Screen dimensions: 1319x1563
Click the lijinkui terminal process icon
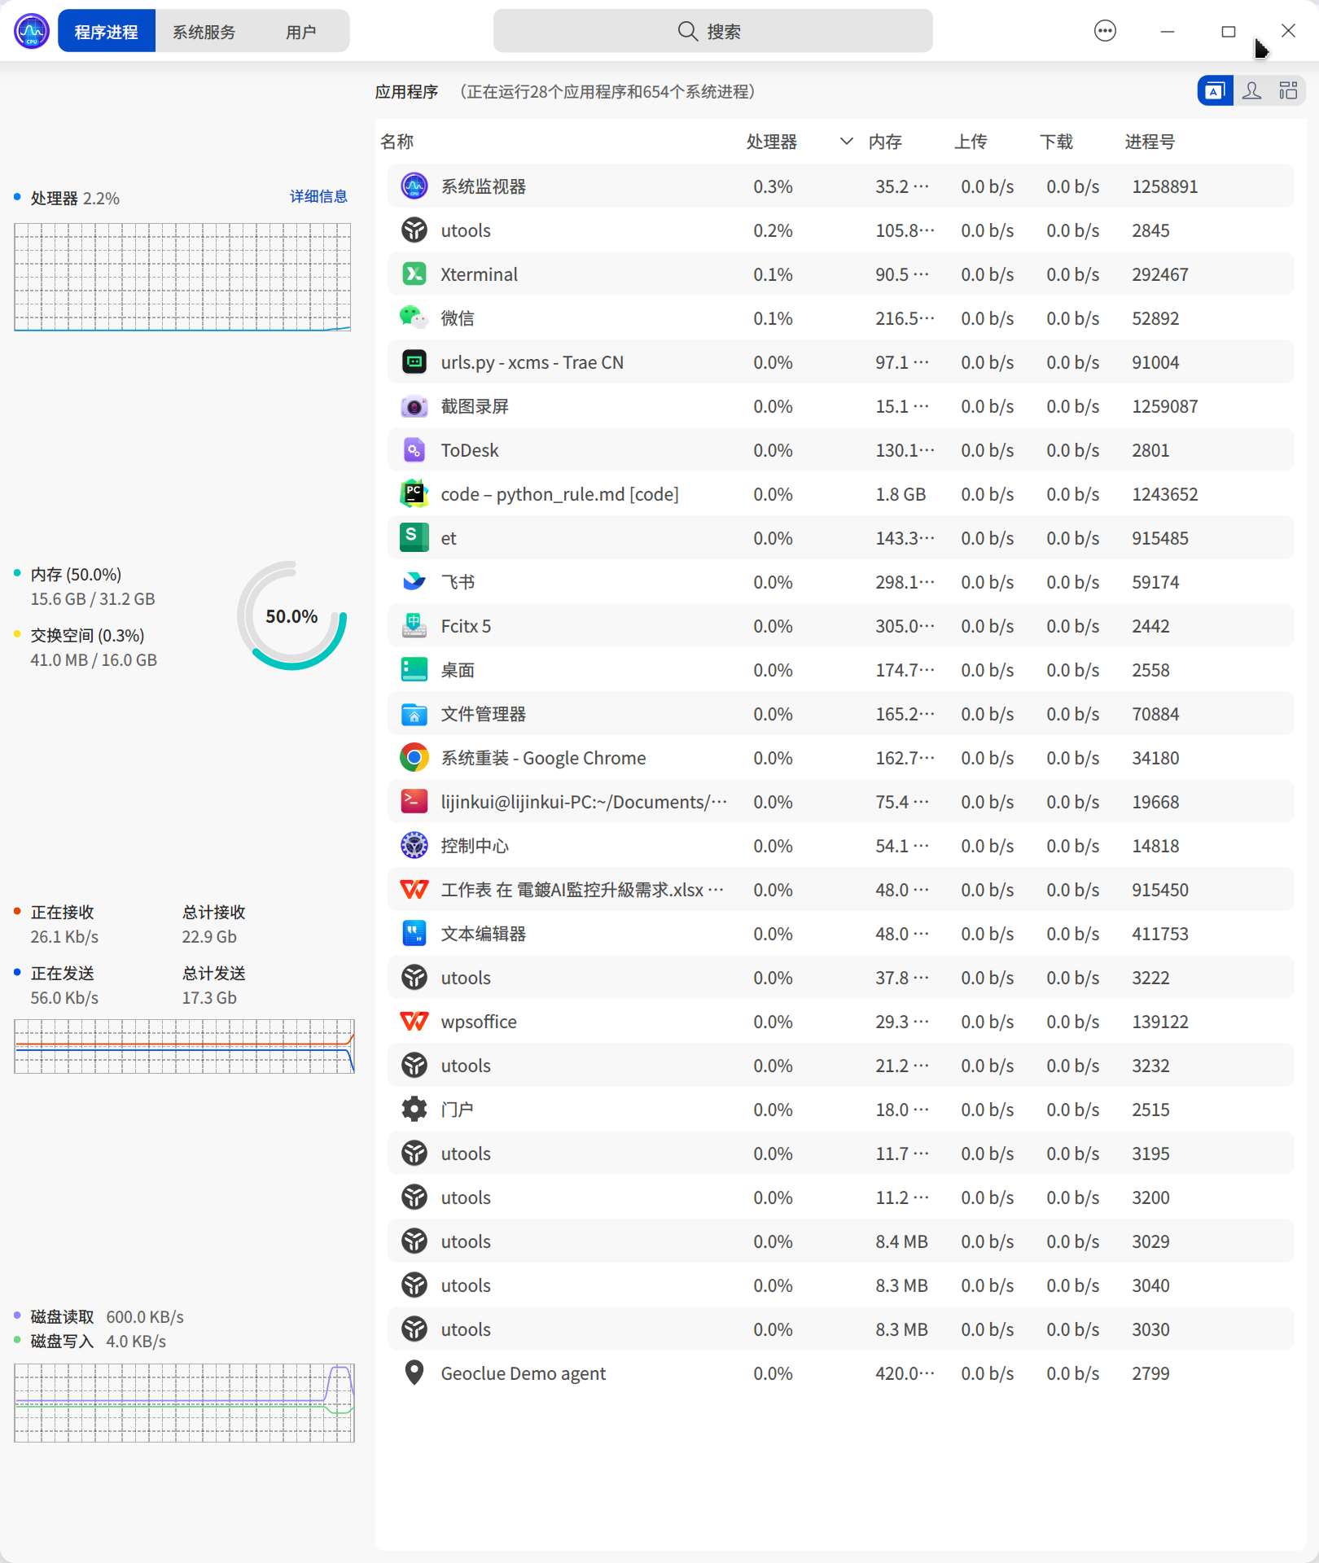(x=414, y=802)
